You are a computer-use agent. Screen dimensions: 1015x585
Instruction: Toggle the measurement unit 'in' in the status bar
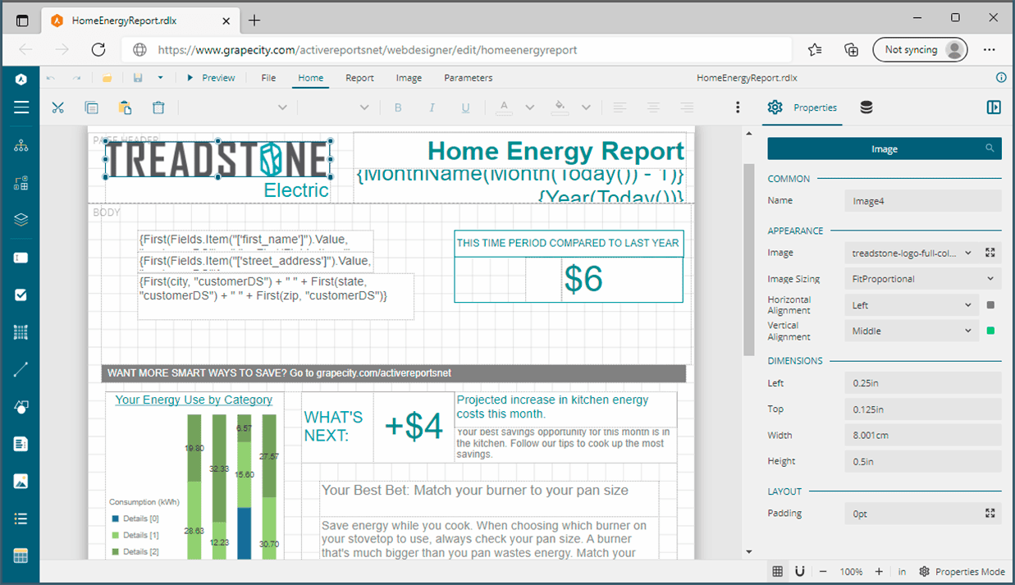(x=902, y=571)
